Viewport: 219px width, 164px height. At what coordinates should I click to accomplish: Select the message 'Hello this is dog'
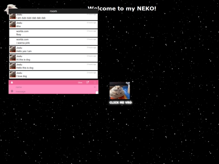[25, 68]
